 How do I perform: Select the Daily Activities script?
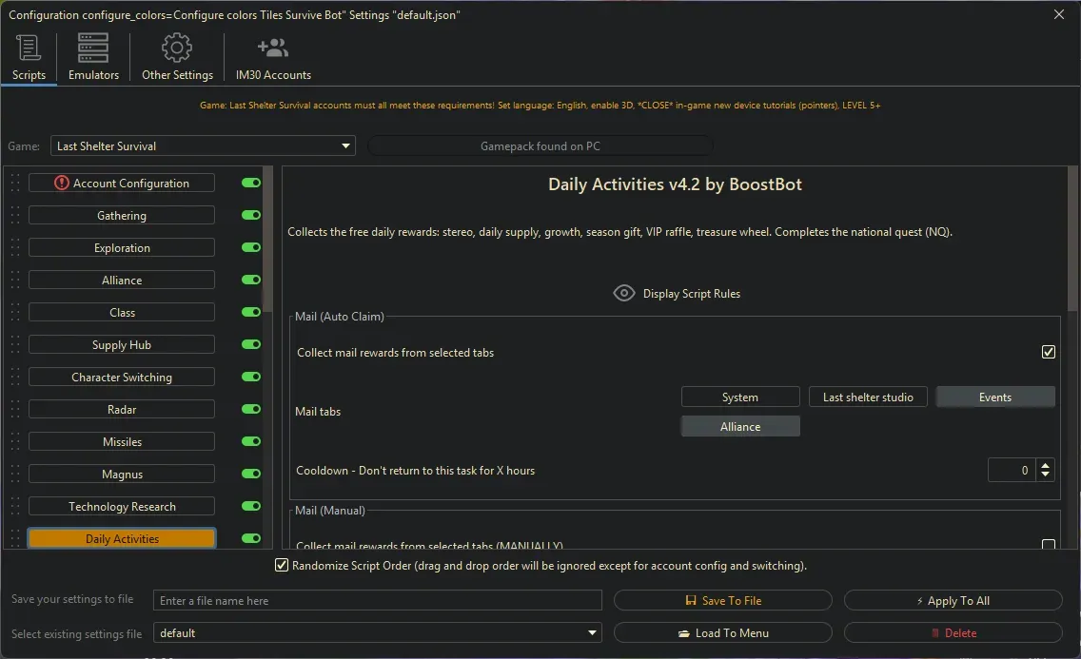pyautogui.click(x=122, y=538)
